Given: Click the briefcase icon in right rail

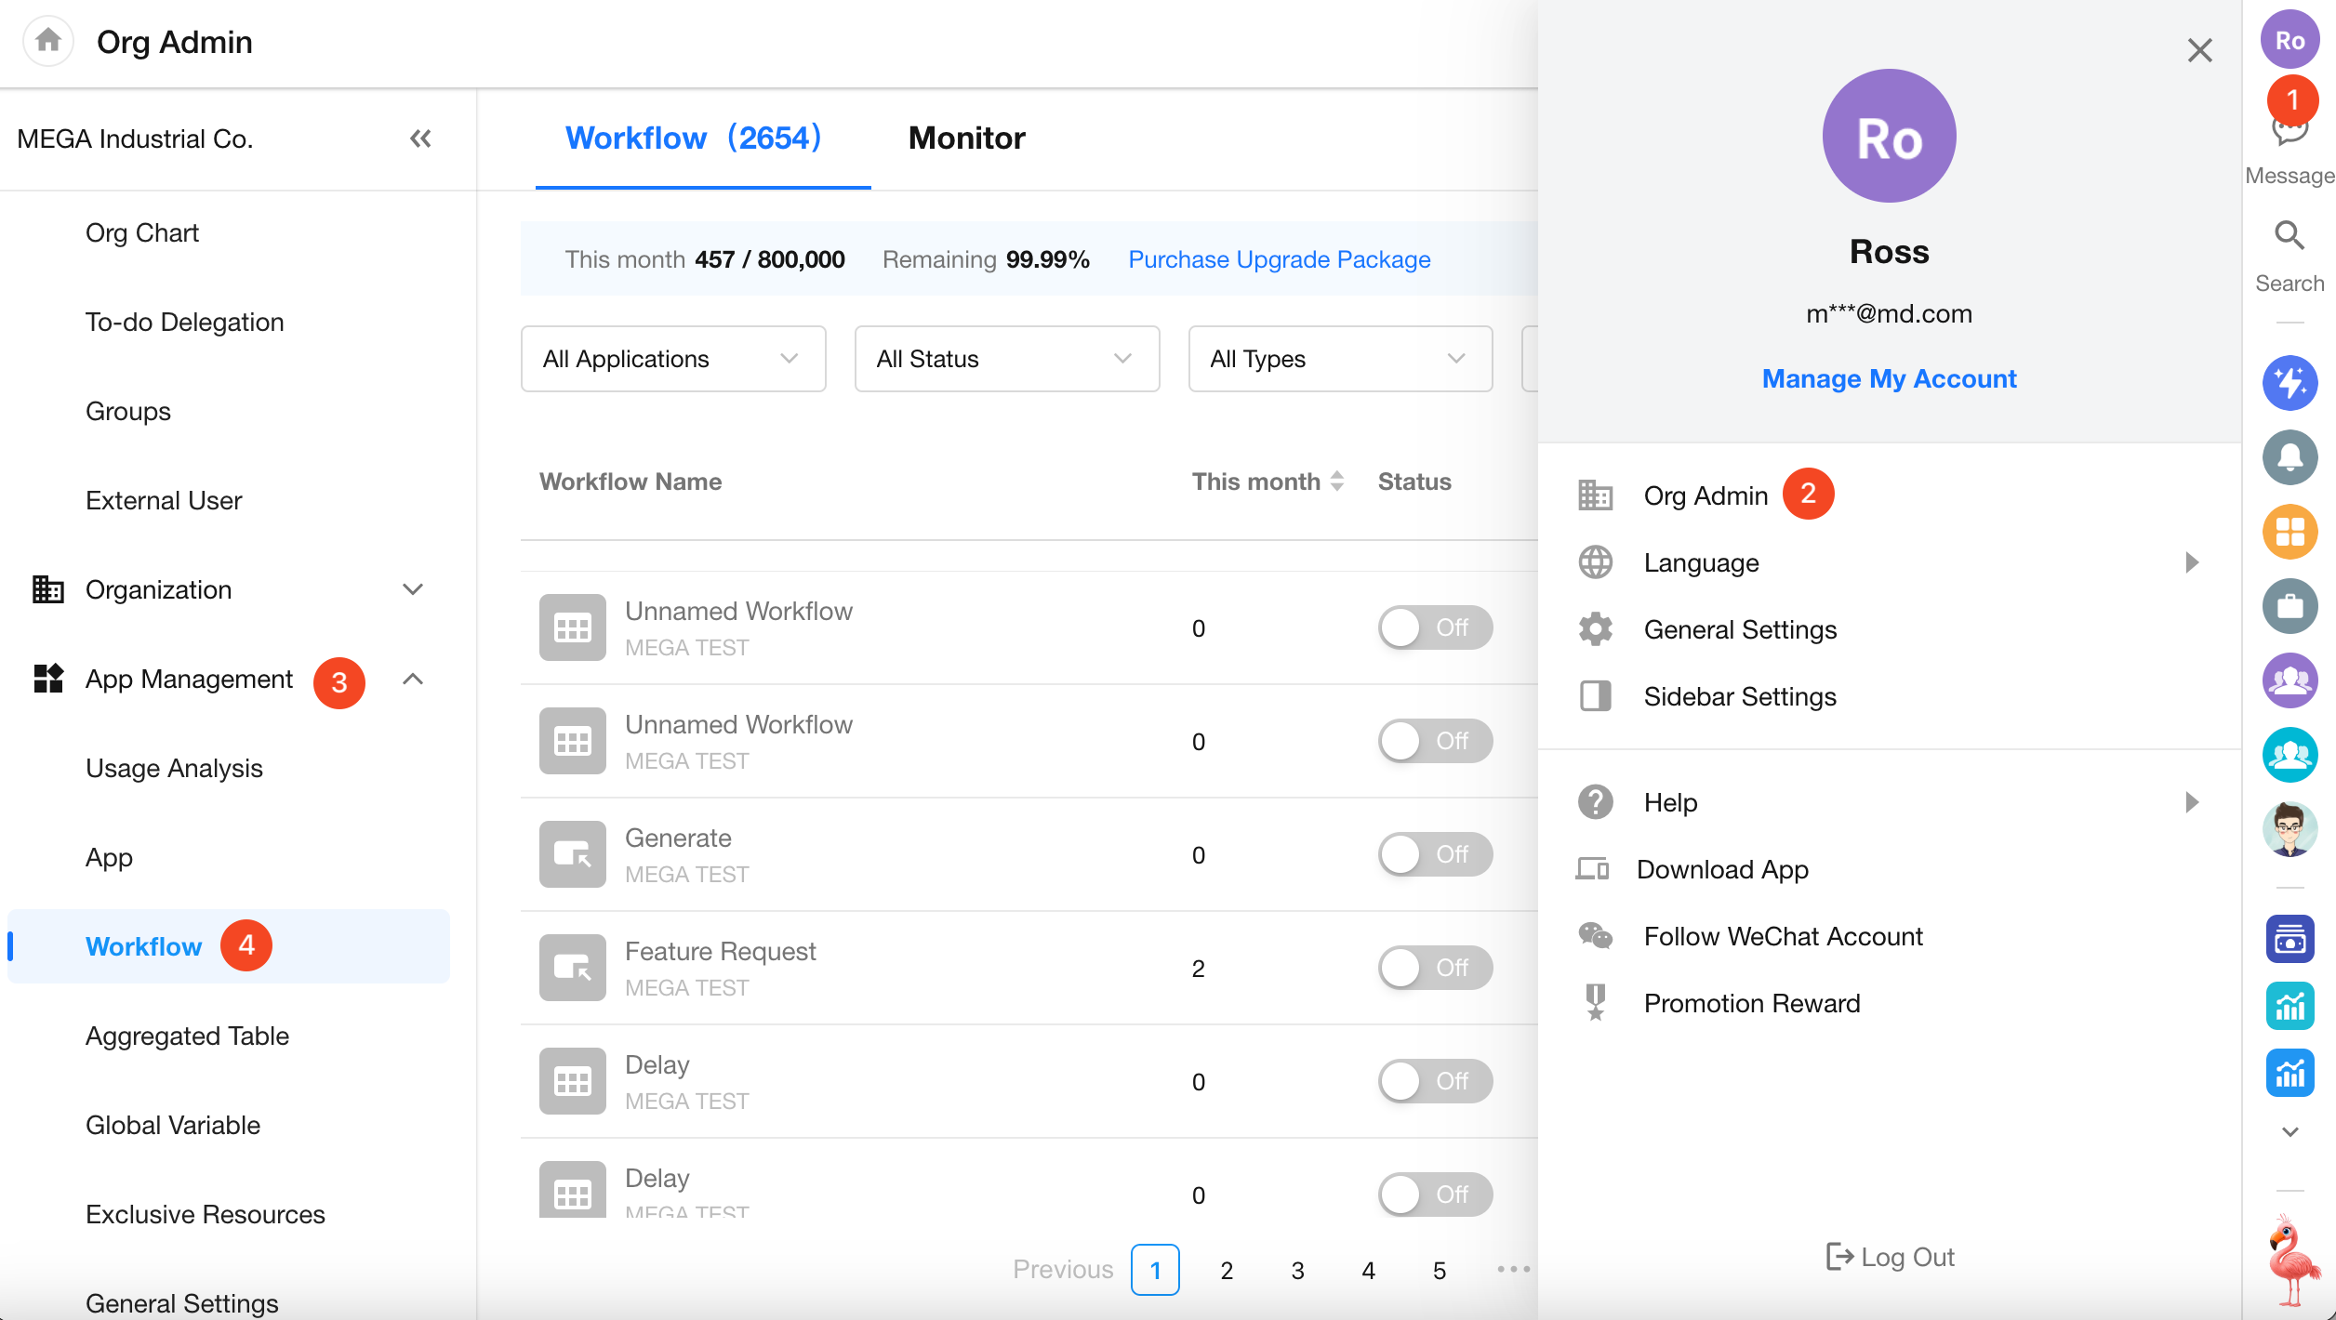Looking at the screenshot, I should (2289, 606).
